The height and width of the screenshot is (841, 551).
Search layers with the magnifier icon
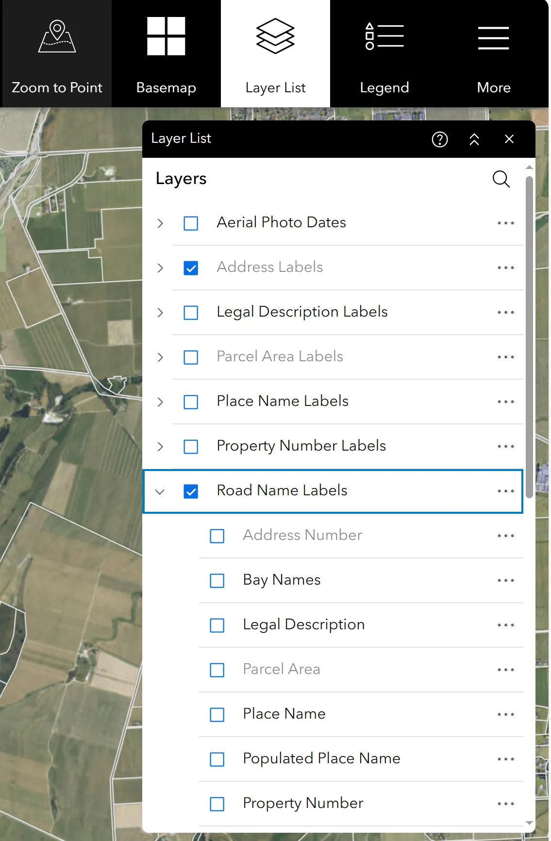coord(501,179)
